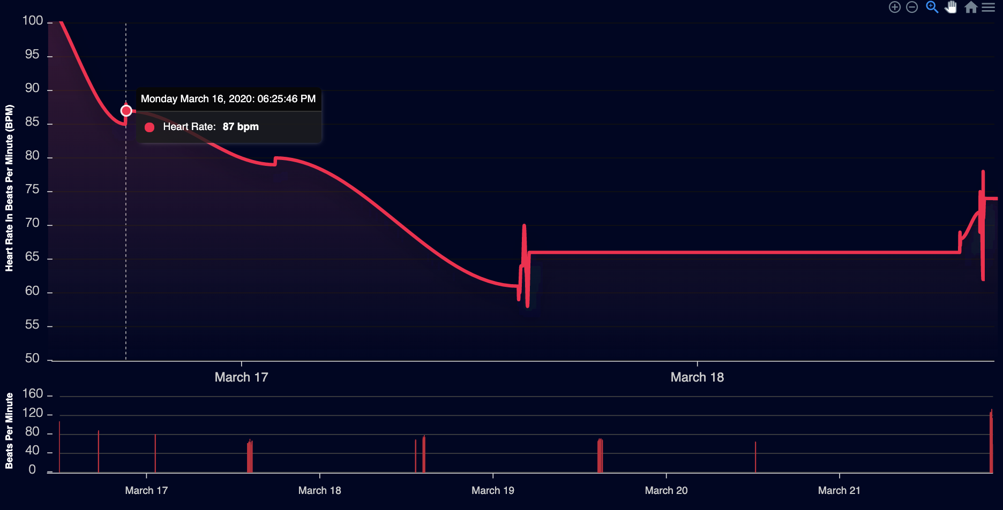Click the tooltip timestamp header text
This screenshot has height=510, width=1003.
228,99
